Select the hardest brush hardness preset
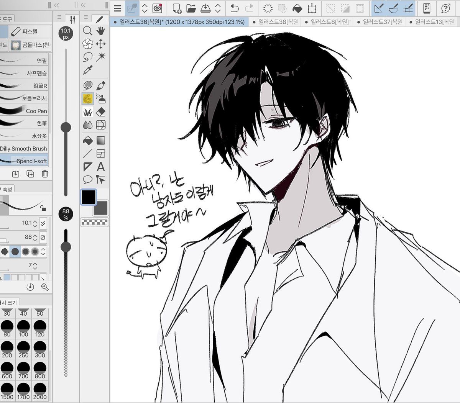This screenshot has height=403, width=460. tap(5, 252)
